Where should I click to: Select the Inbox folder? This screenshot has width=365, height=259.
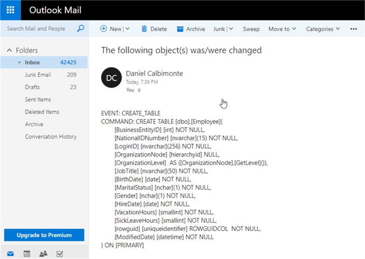point(44,62)
